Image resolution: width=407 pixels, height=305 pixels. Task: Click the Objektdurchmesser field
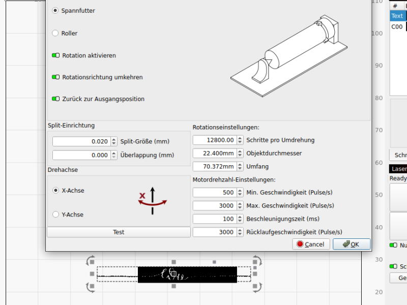coord(215,154)
